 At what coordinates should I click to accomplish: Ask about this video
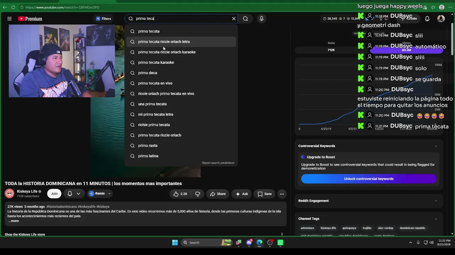tap(242, 194)
